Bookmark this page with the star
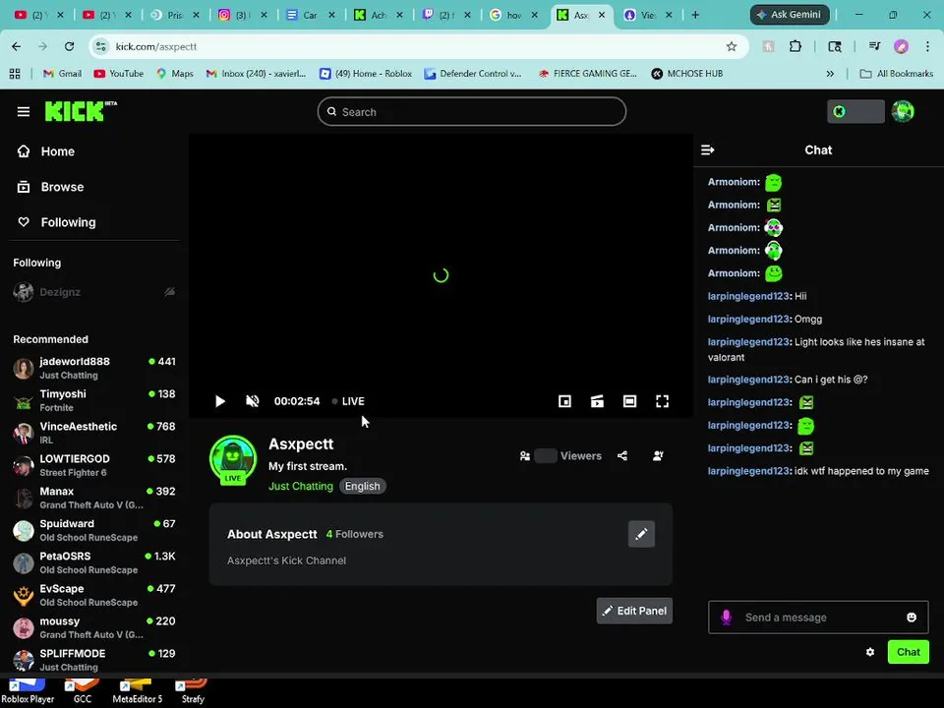The width and height of the screenshot is (944, 708). [x=732, y=46]
